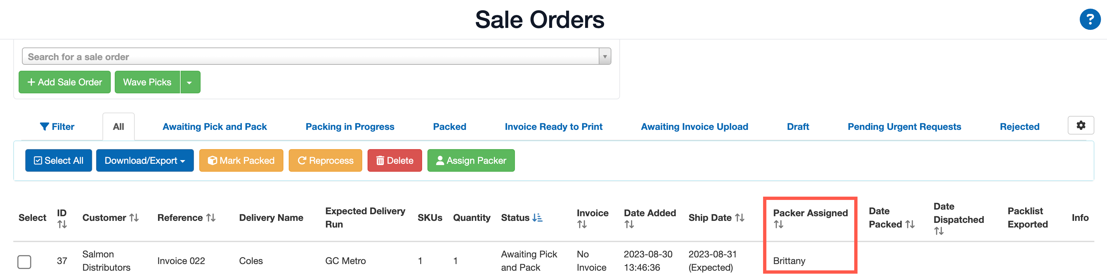1107x277 pixels.
Task: Sort by the Ship Date arrows
Action: coord(740,218)
